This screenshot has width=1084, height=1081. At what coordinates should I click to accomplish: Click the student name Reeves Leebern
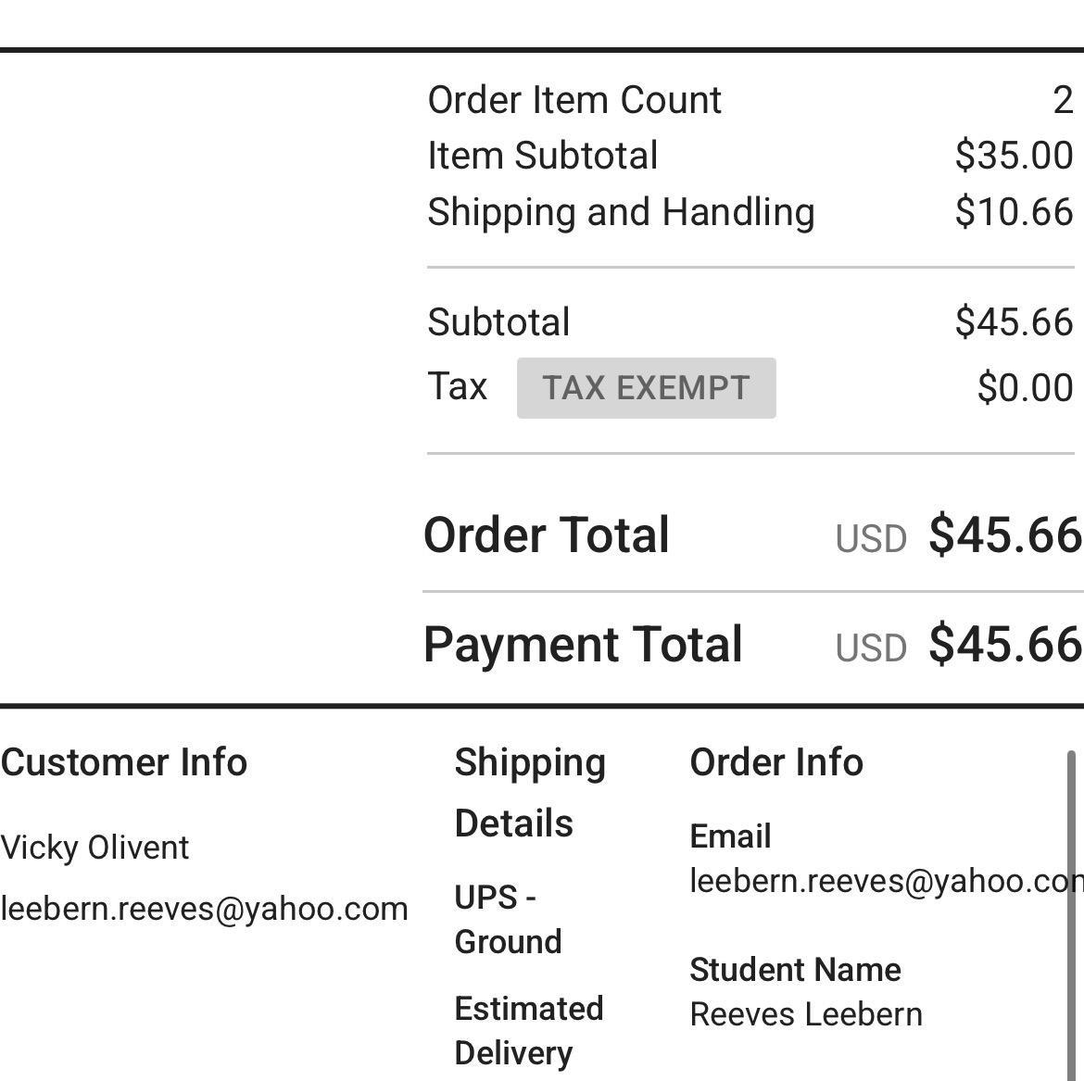tap(806, 1014)
